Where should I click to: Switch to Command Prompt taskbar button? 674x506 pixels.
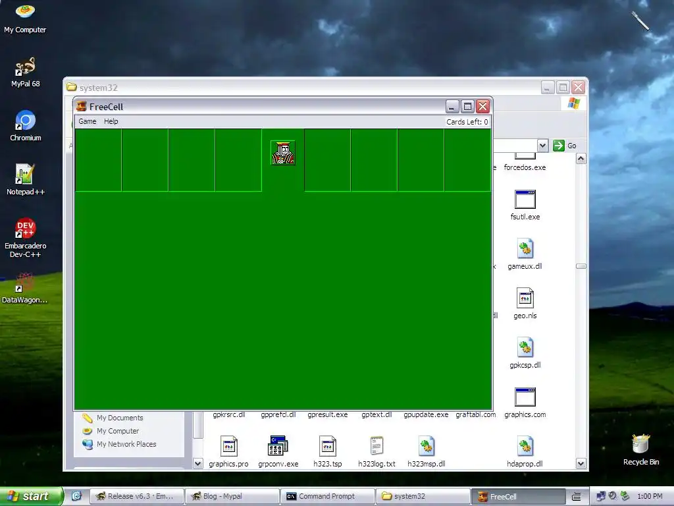[328, 496]
